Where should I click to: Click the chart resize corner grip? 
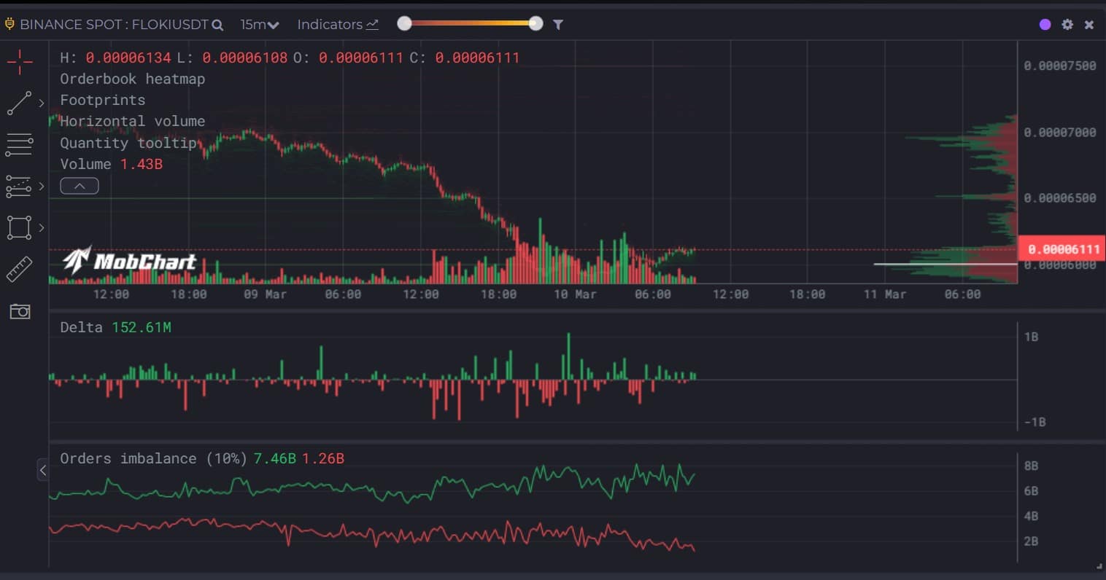1099,565
